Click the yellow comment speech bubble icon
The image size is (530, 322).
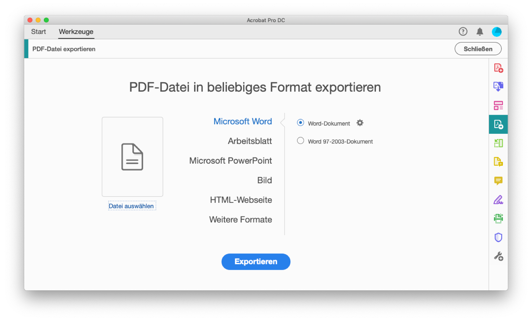[498, 181]
